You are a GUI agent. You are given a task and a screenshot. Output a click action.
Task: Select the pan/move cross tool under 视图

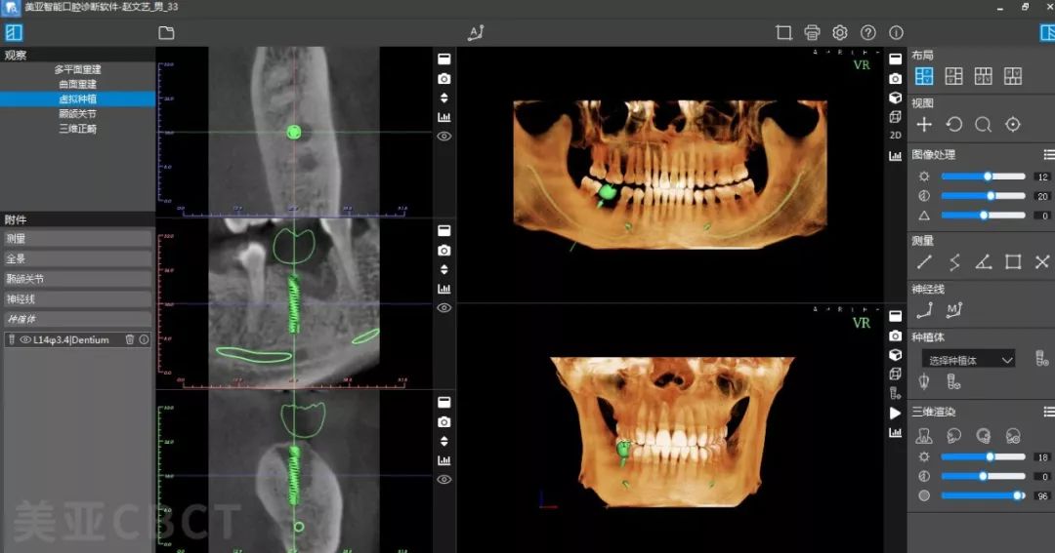(x=924, y=125)
